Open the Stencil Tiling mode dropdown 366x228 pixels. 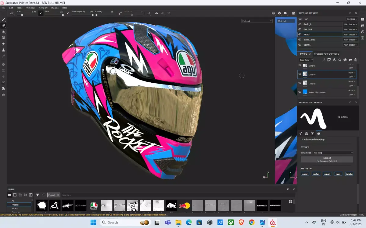[x=333, y=153]
